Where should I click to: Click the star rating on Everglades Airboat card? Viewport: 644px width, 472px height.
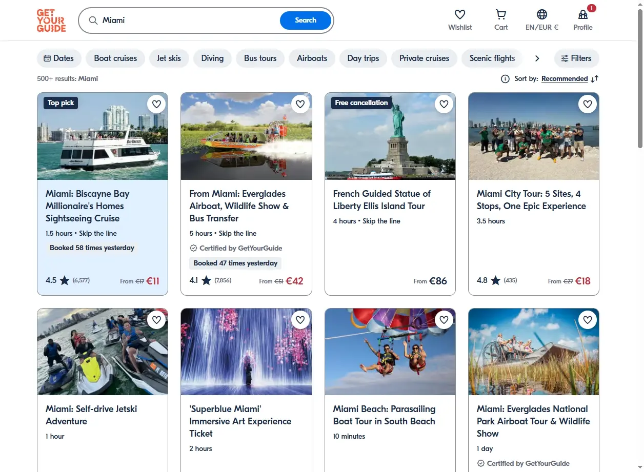pos(206,280)
